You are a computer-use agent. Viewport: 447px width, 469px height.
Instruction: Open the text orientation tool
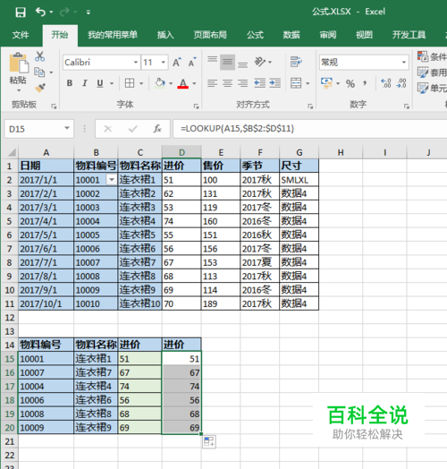(260, 62)
